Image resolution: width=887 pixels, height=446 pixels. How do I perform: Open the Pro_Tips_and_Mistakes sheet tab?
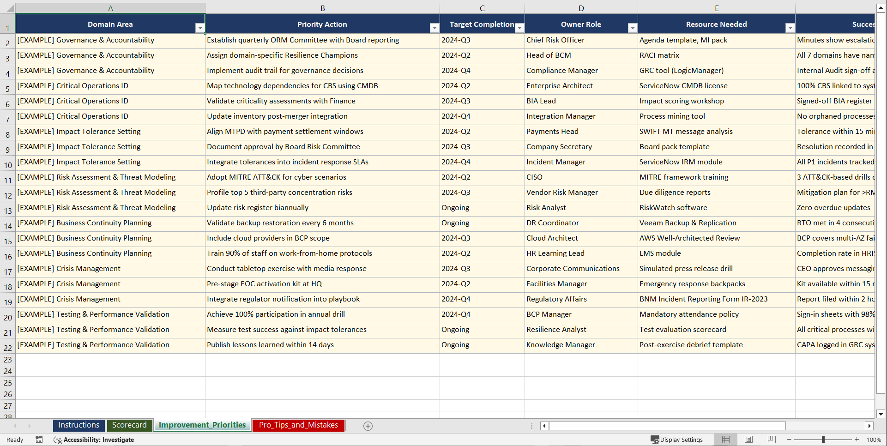pyautogui.click(x=298, y=425)
